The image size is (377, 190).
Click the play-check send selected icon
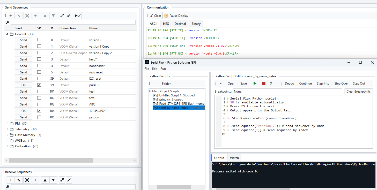pos(78,16)
